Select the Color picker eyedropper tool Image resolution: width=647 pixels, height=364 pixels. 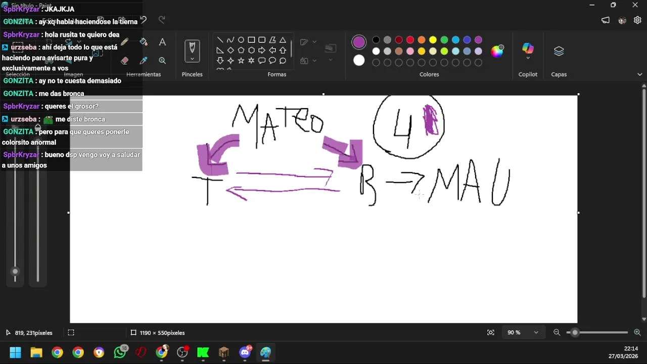pyautogui.click(x=144, y=60)
